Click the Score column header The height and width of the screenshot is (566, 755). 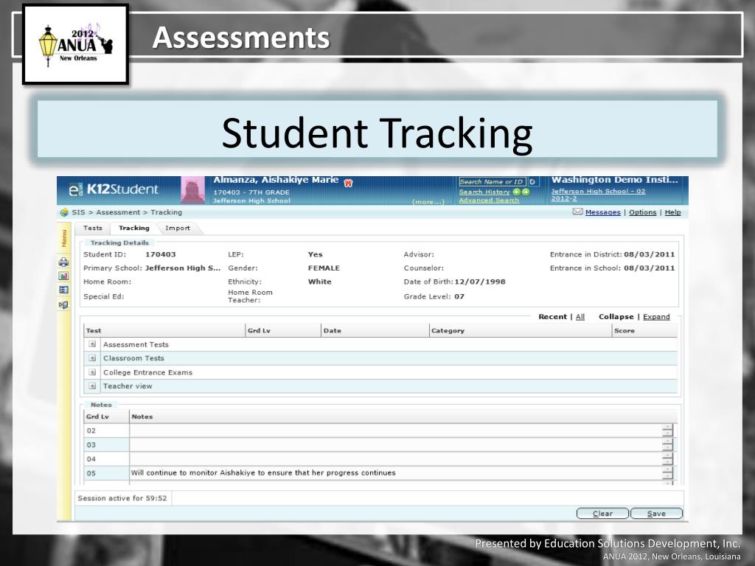(x=644, y=331)
